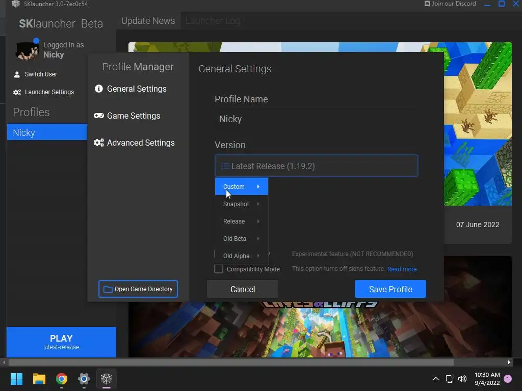Click the gears icon beside Advanced Settings
The image size is (522, 391).
(x=99, y=143)
